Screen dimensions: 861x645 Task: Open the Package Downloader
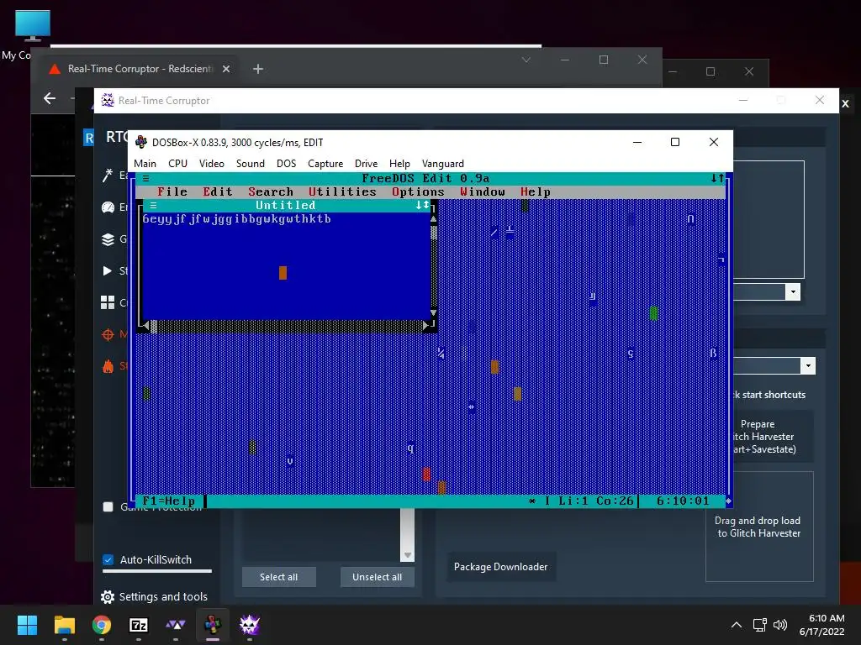click(501, 567)
